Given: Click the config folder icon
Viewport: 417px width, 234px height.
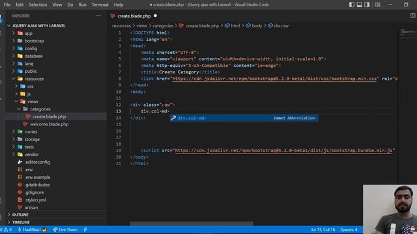Looking at the screenshot, I should click(20, 49).
